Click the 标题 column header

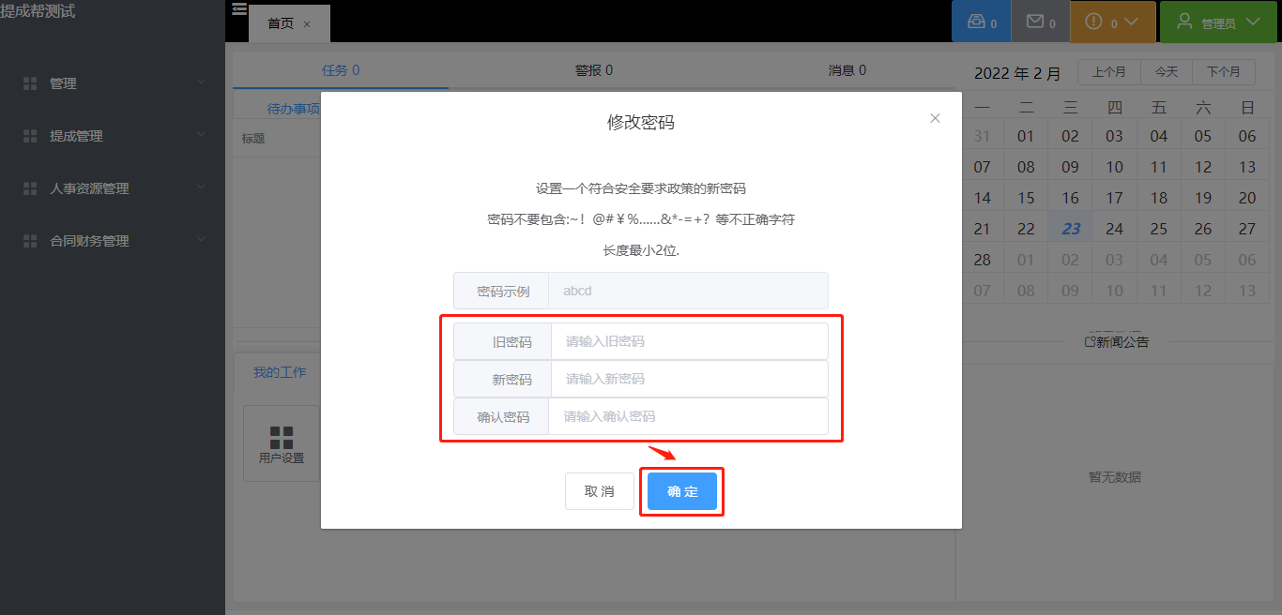(x=253, y=139)
